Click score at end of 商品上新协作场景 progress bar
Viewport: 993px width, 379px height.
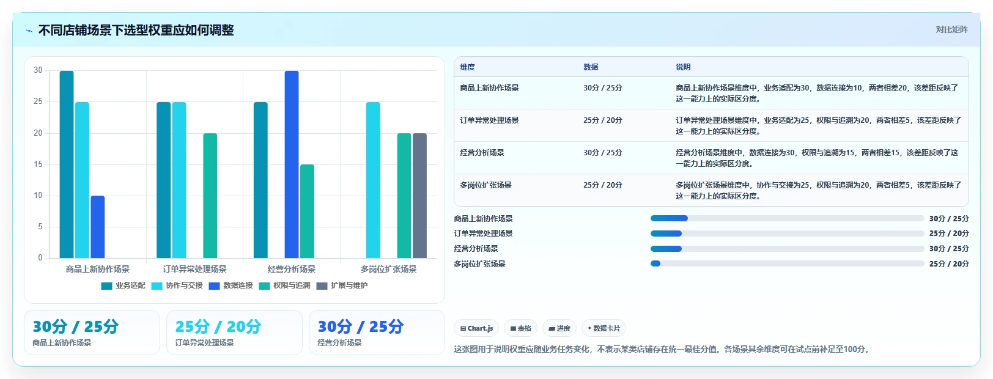(x=949, y=219)
